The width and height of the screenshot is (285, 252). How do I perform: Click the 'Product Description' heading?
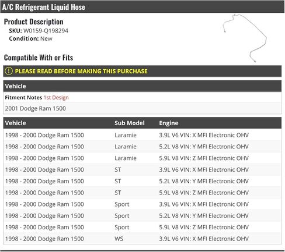[x=33, y=22]
